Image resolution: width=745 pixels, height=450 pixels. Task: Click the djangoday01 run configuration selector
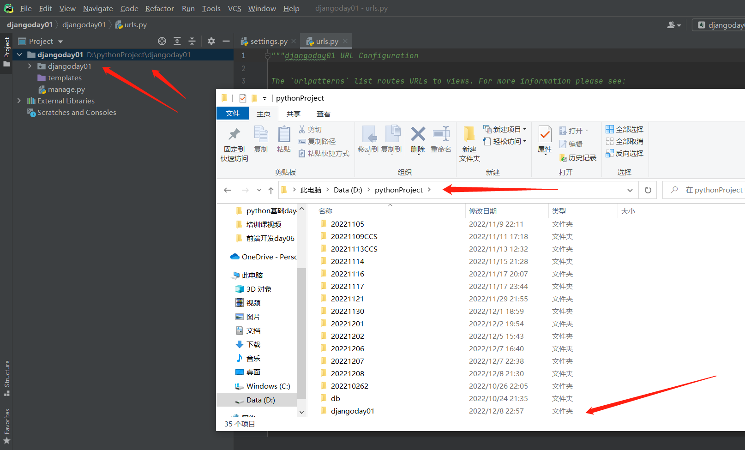click(x=720, y=25)
